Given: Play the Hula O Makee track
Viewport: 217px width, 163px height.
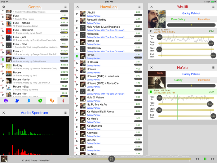Looking at the screenshot, I should coord(77,99).
